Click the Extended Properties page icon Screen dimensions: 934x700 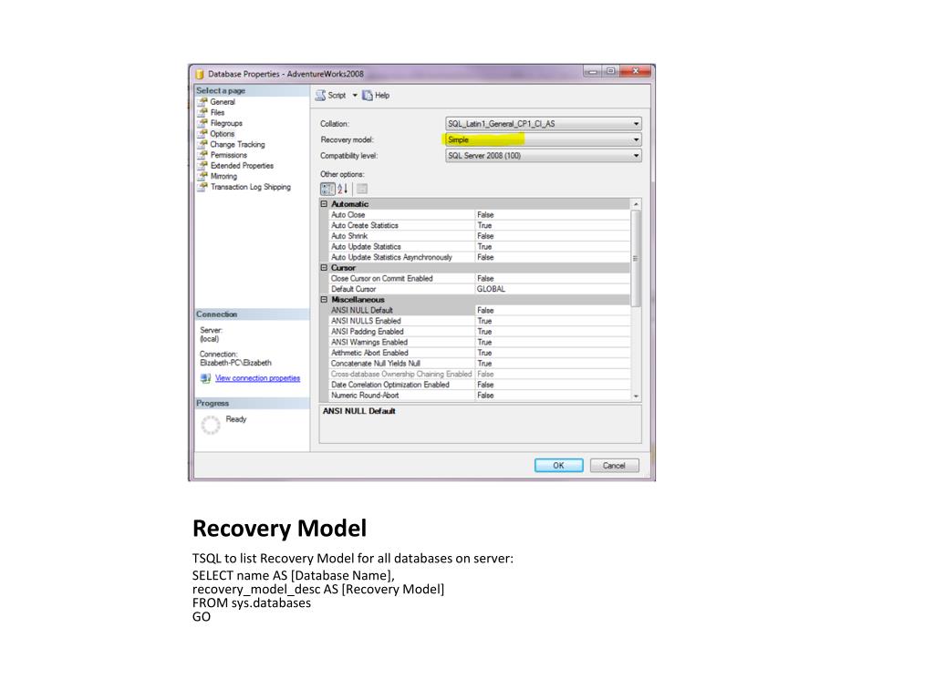click(202, 166)
